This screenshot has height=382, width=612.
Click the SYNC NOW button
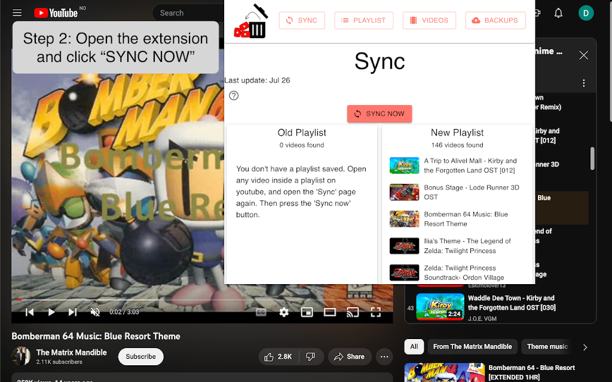pyautogui.click(x=380, y=114)
